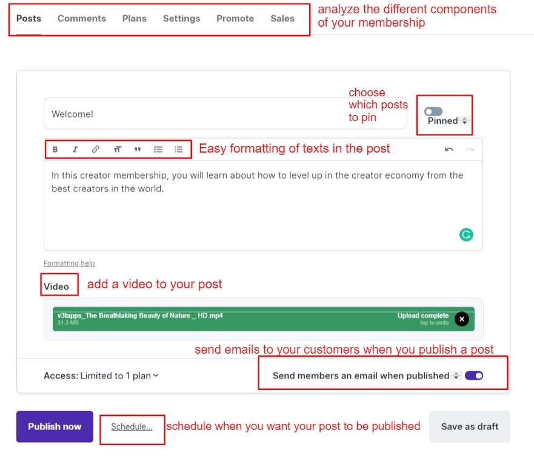Insert a hyperlink using the link icon

tap(96, 150)
